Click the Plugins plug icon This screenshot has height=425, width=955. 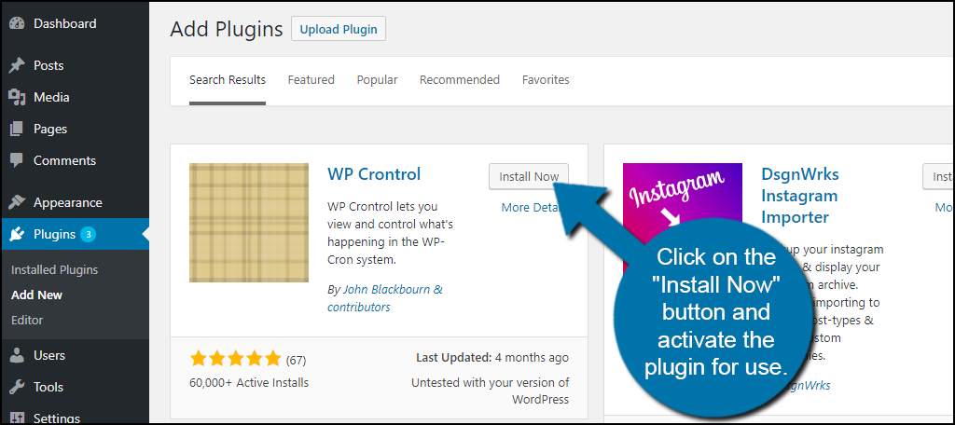(x=17, y=235)
